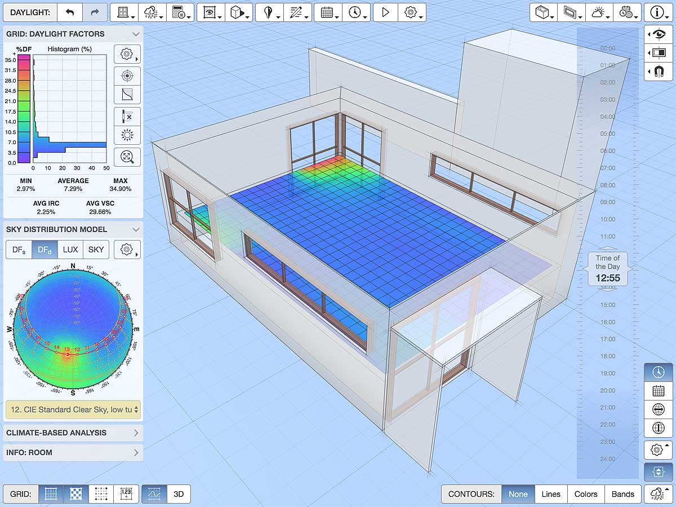Click the zoom-to-fit magnifier icon
The height and width of the screenshot is (507, 676).
click(x=127, y=157)
